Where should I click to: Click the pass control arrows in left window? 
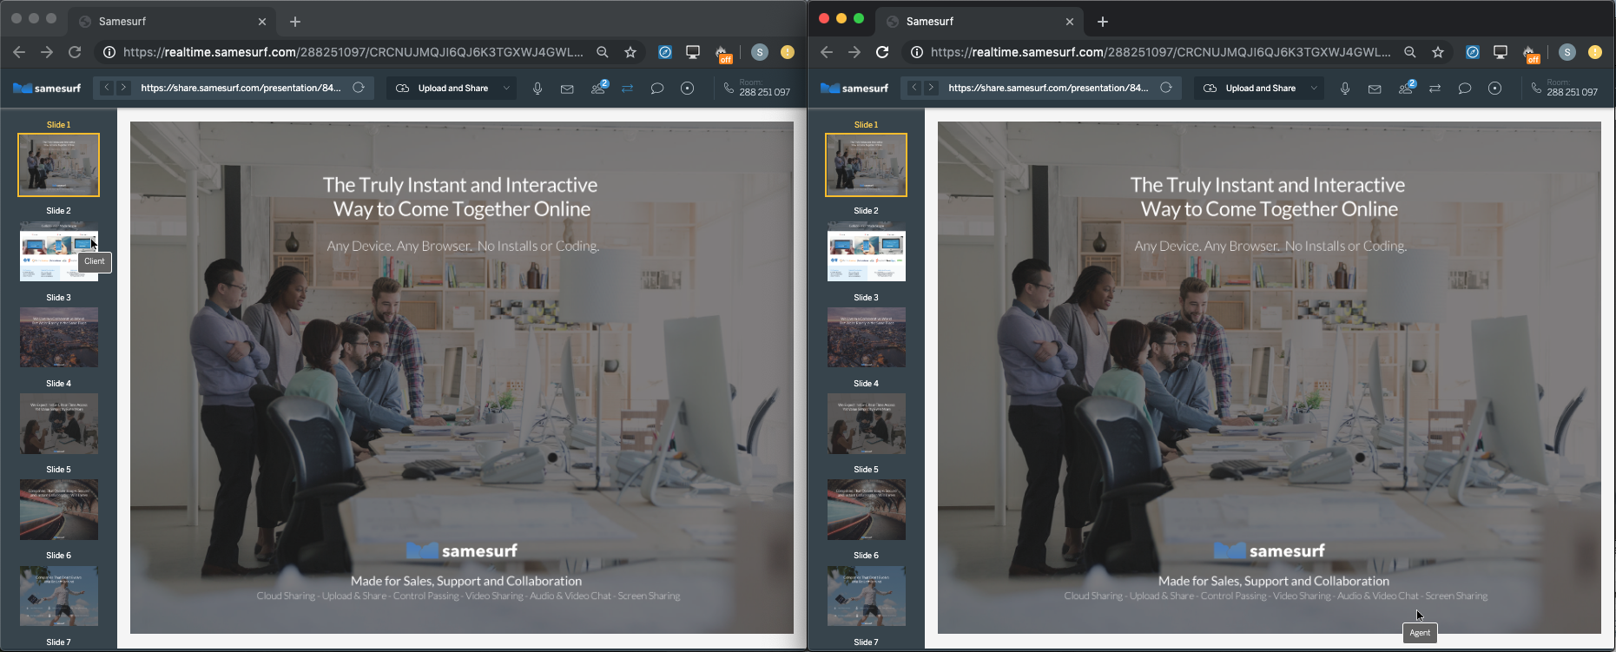tap(627, 89)
